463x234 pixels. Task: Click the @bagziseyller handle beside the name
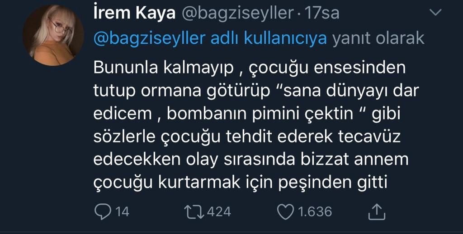(238, 14)
